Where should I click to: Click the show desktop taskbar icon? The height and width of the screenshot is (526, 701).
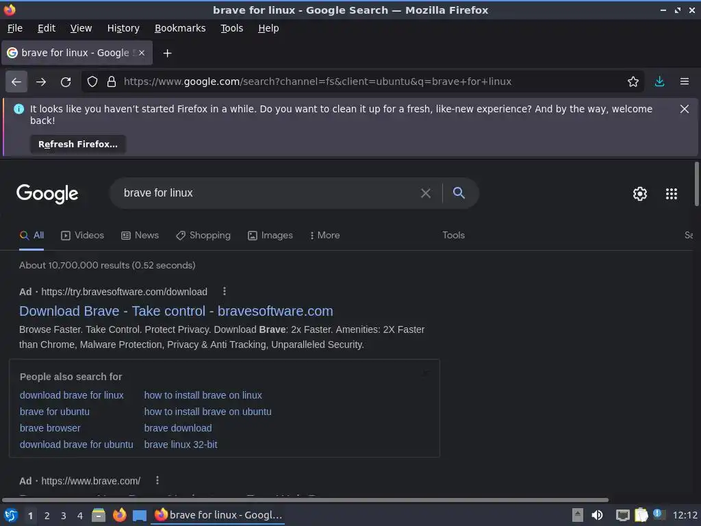point(140,515)
